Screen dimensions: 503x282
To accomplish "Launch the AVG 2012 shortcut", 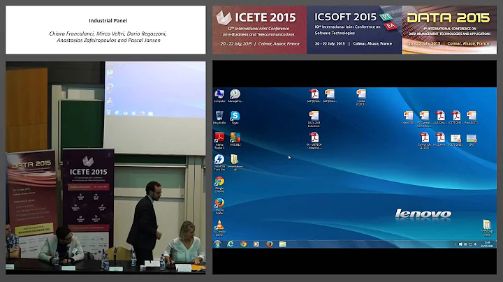I will (235, 140).
